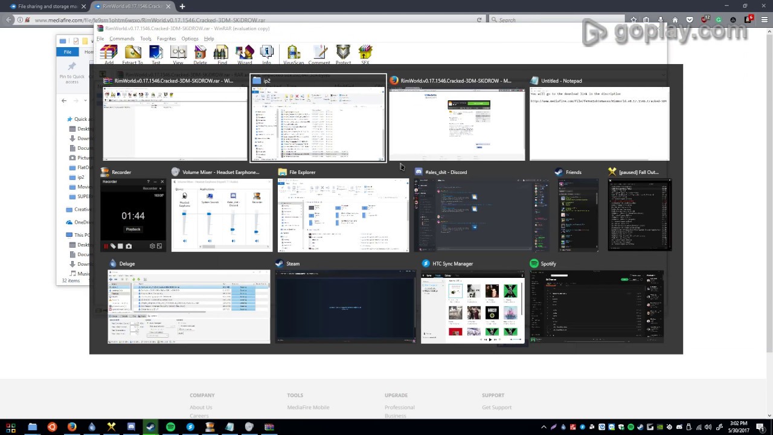
Task: Open the taskbar clock showing 3:02 PM
Action: click(x=739, y=427)
